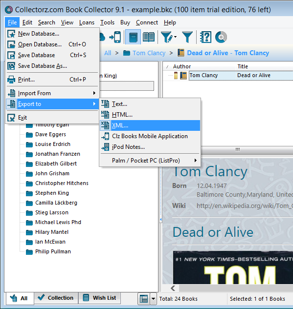Click the edit filter funnel icon
293x309 pixels.
(x=167, y=37)
